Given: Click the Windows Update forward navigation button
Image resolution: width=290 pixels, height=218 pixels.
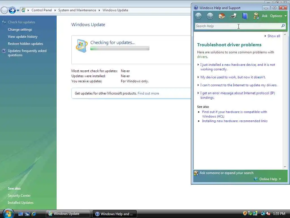Looking at the screenshot, I should (12, 10).
